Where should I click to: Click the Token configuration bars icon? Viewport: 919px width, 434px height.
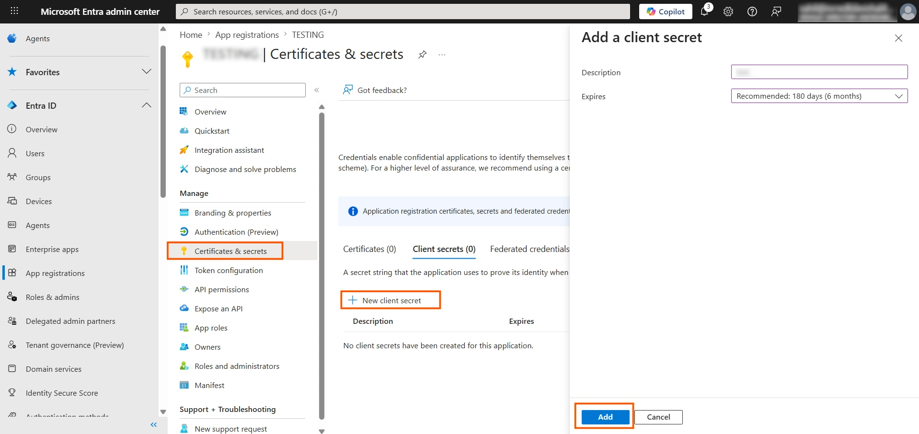click(184, 270)
